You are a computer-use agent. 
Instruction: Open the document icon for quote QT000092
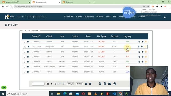click(x=139, y=47)
